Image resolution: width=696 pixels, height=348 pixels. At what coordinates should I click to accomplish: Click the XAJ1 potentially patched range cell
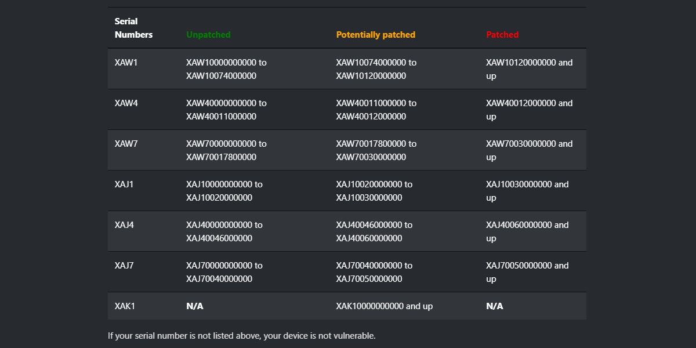(374, 191)
